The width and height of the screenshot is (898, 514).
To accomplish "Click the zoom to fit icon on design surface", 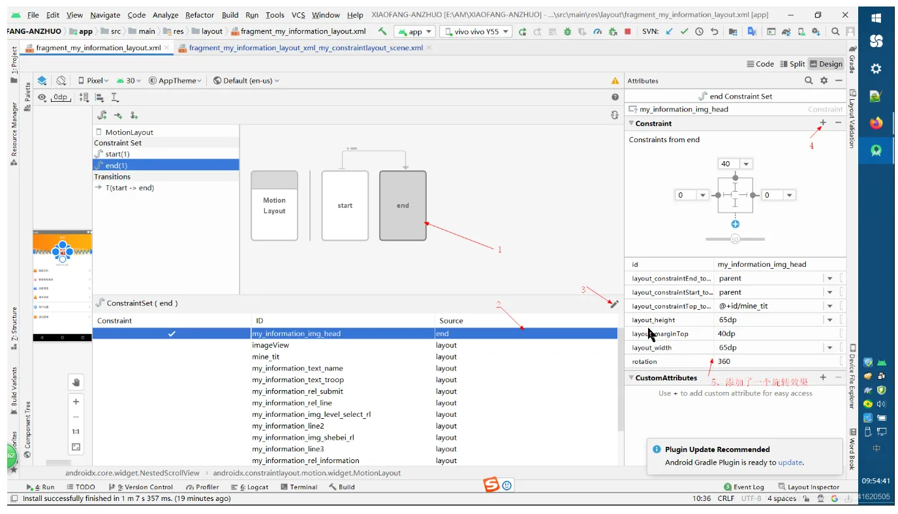I will tap(76, 447).
